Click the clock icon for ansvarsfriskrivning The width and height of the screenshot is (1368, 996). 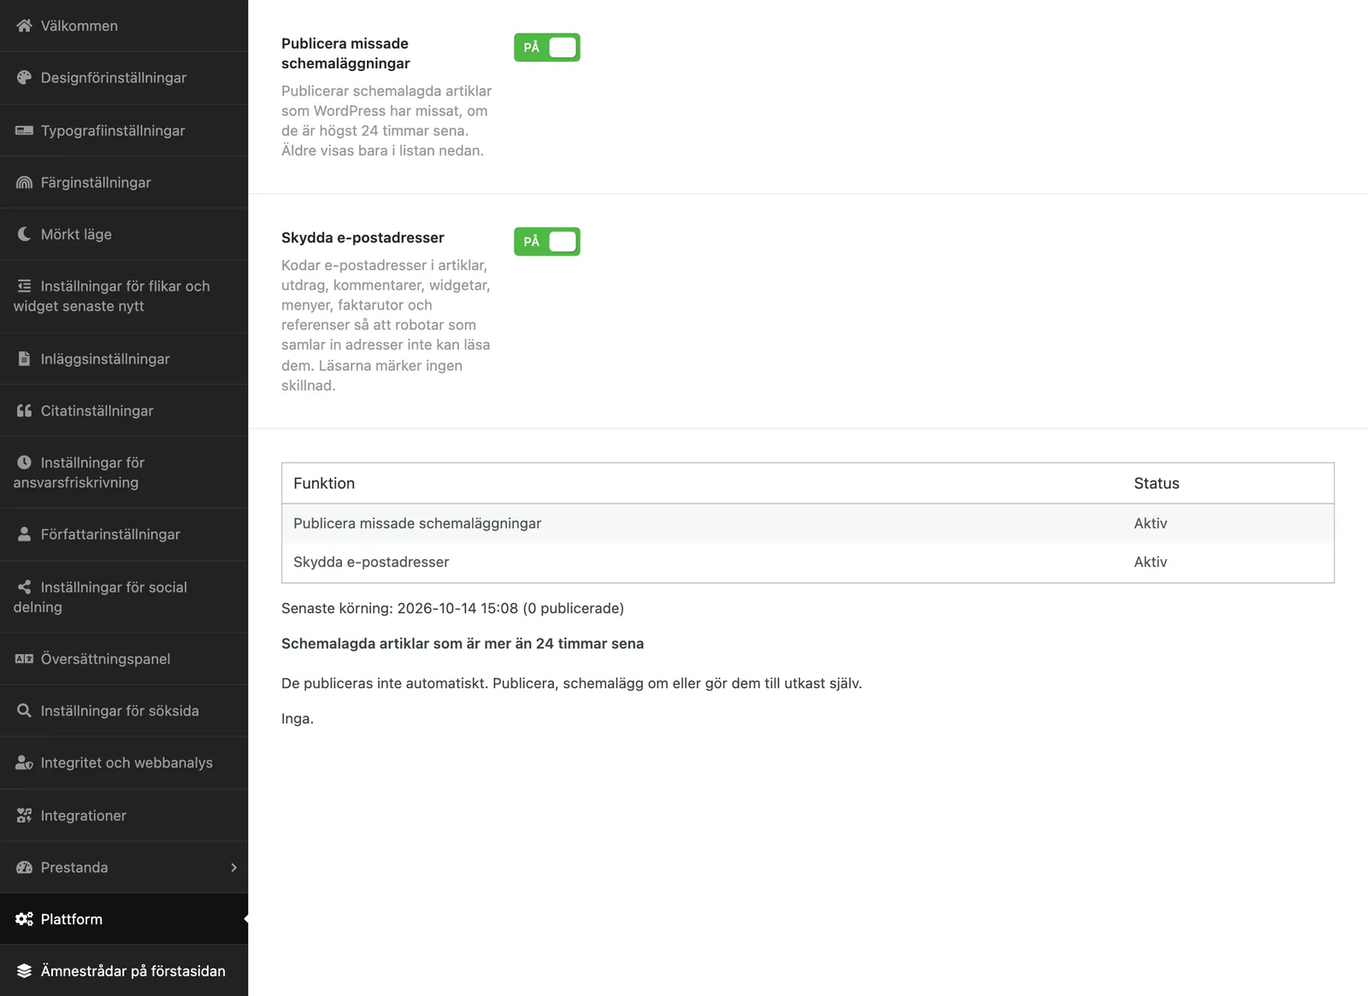click(x=24, y=463)
